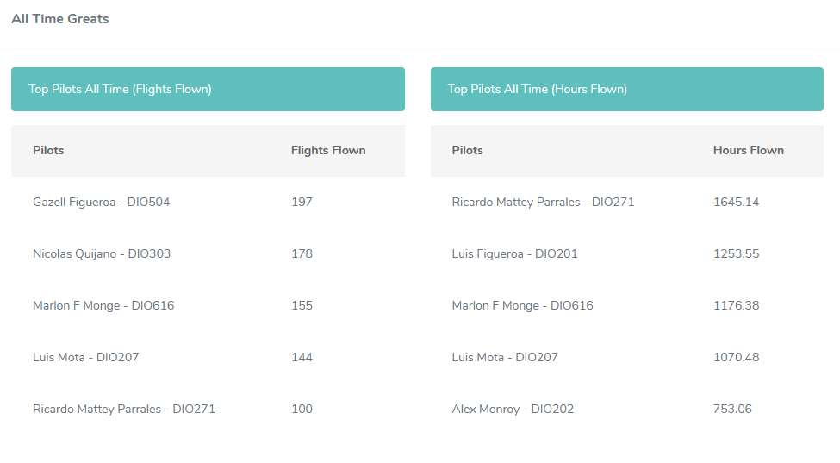Click the "All Time Greats" heading
This screenshot has width=840, height=463.
click(x=60, y=19)
